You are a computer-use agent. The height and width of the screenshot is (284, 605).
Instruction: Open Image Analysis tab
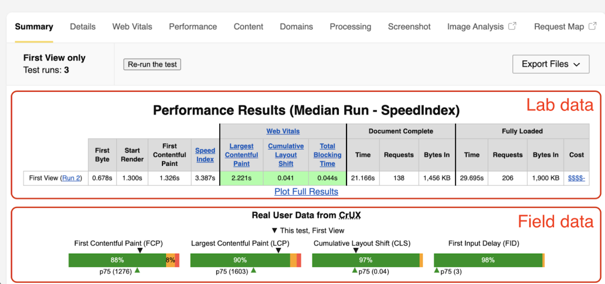tap(475, 26)
